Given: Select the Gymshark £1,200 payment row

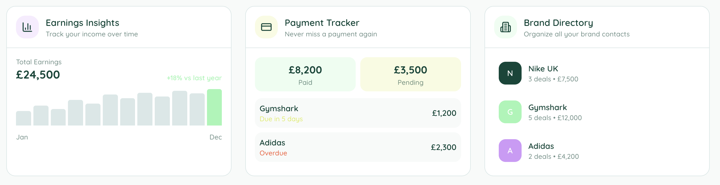Looking at the screenshot, I should pyautogui.click(x=358, y=113).
